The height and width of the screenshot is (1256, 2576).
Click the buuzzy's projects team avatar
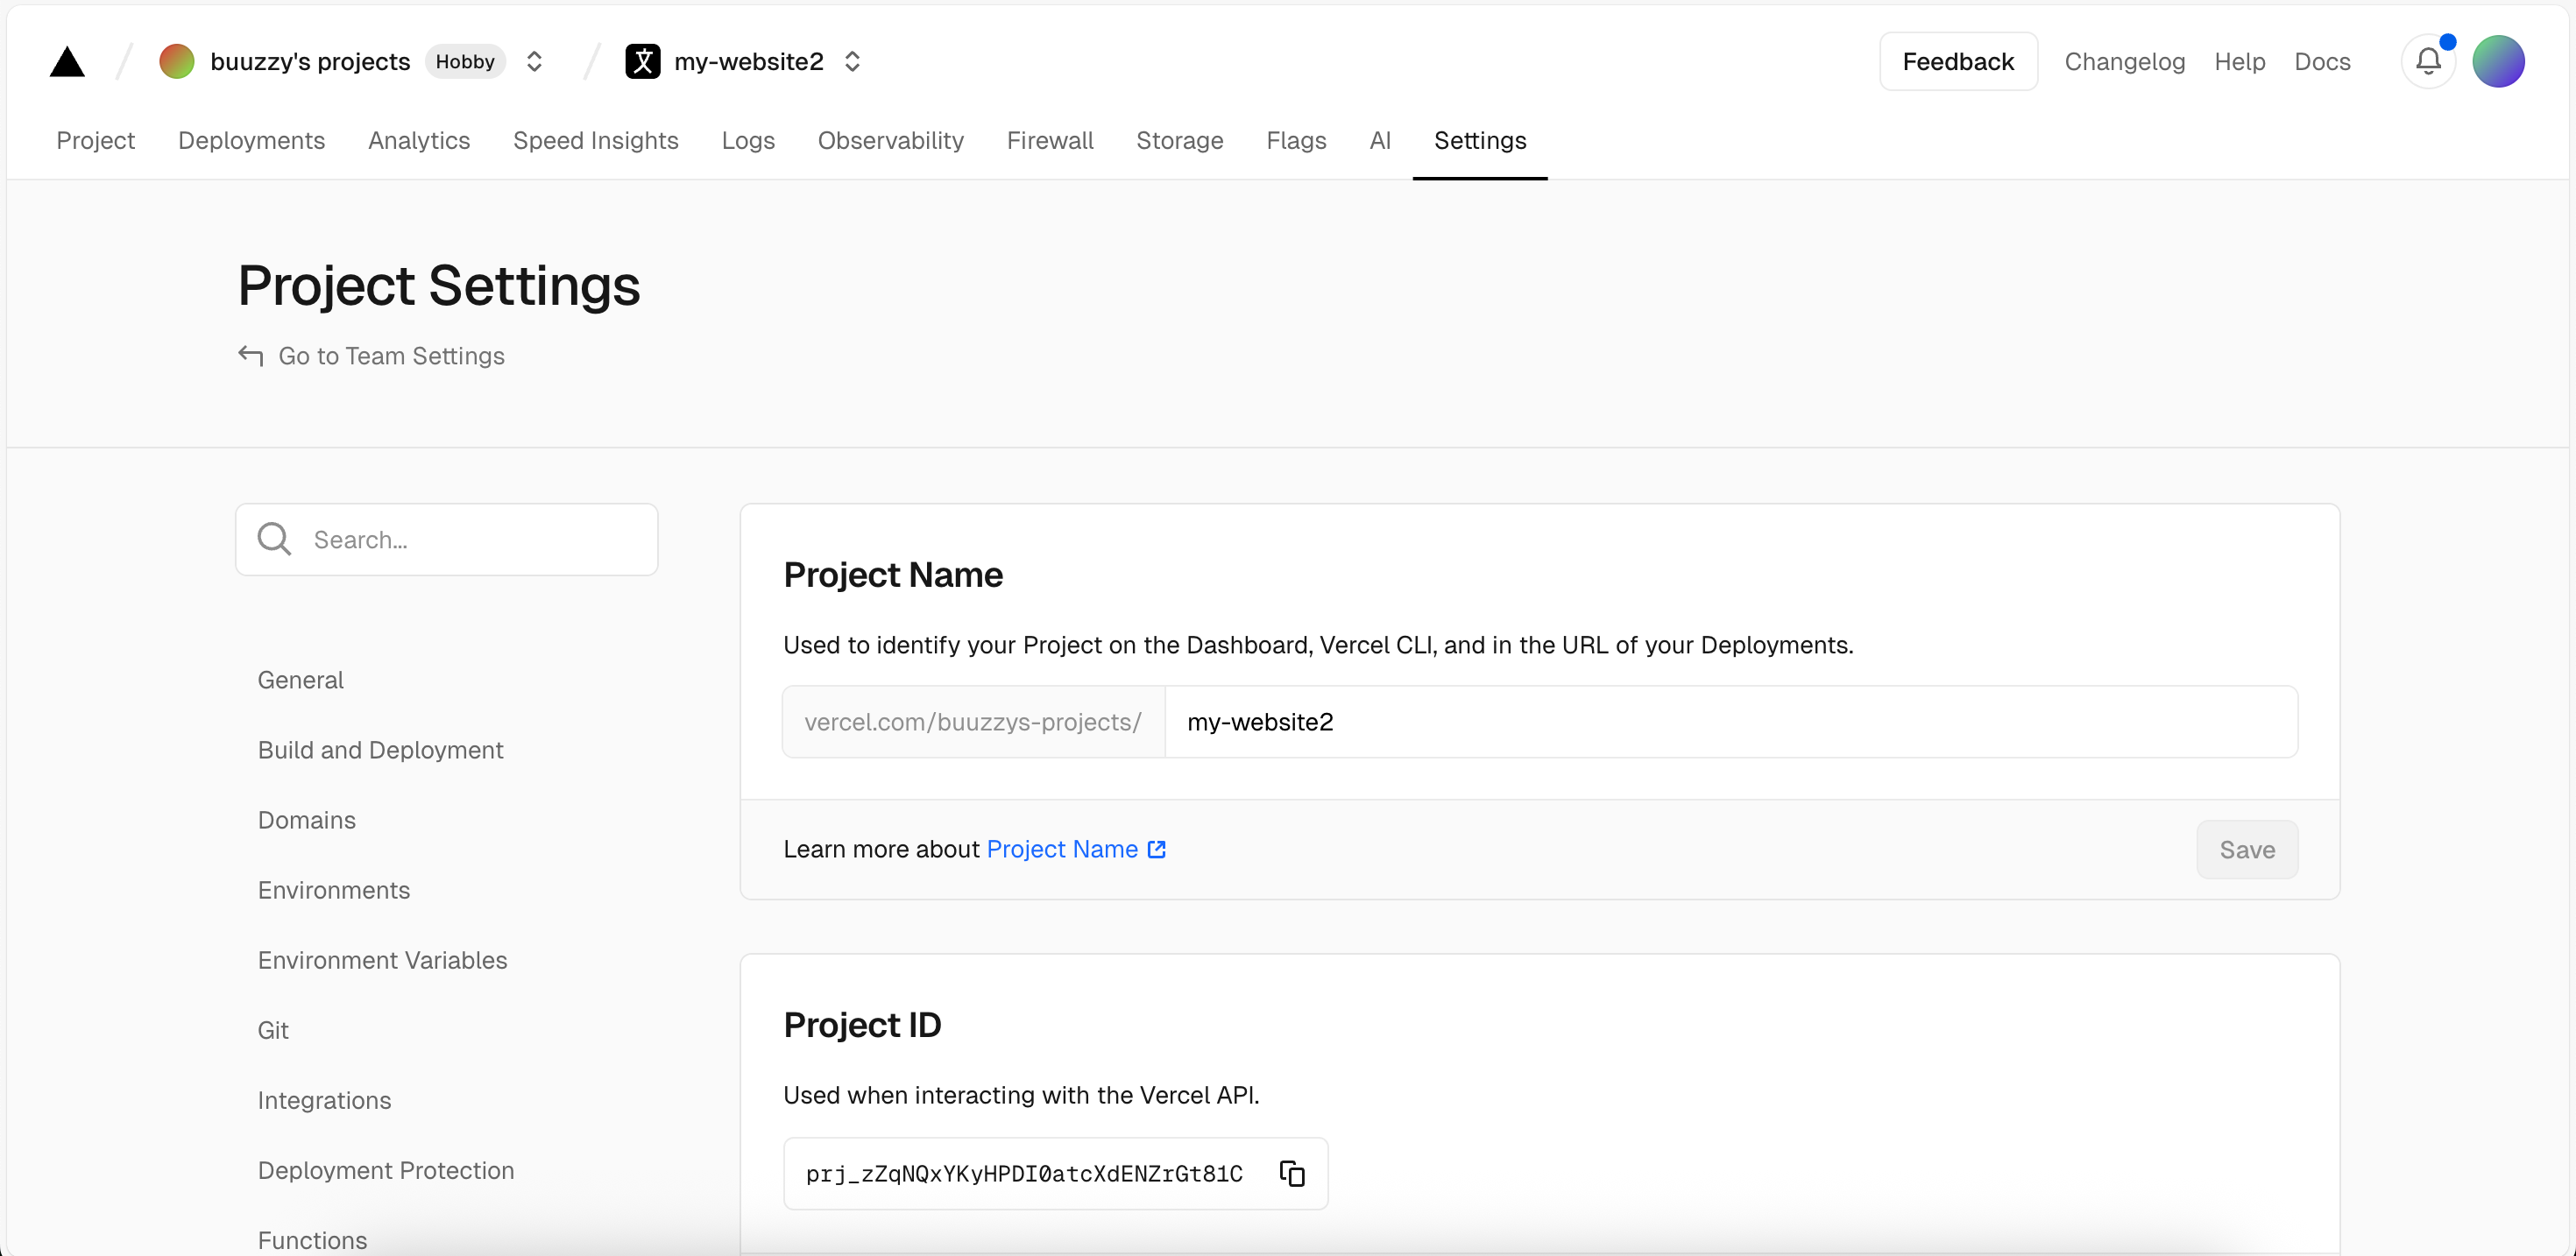click(177, 62)
